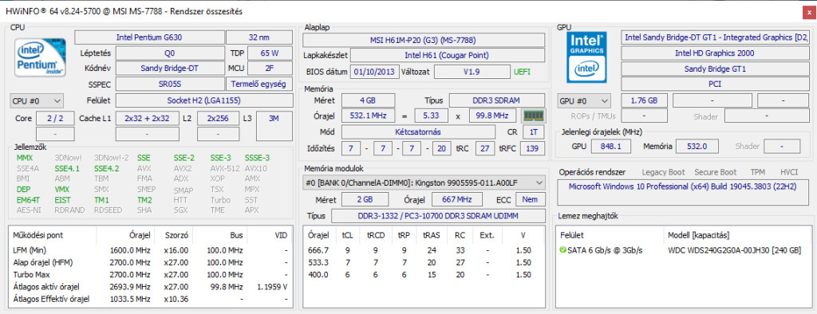Click the Intel HD Graphics 2000 field
817x314 pixels.
tap(714, 53)
